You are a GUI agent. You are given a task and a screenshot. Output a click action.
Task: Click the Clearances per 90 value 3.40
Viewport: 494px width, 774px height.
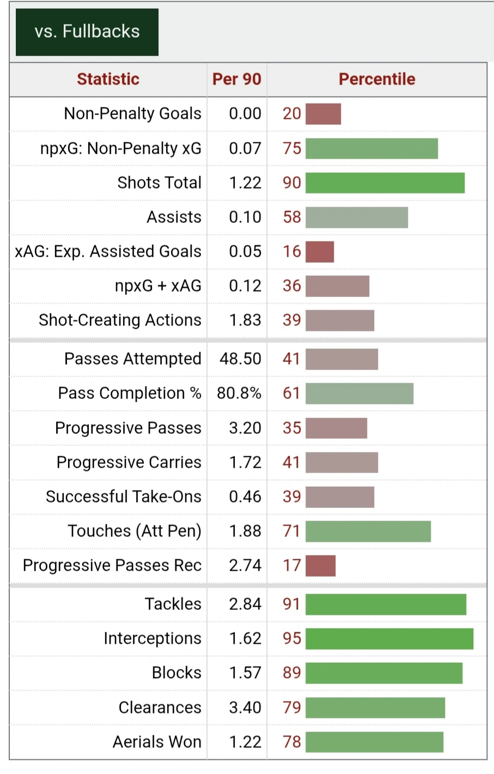[x=245, y=708]
